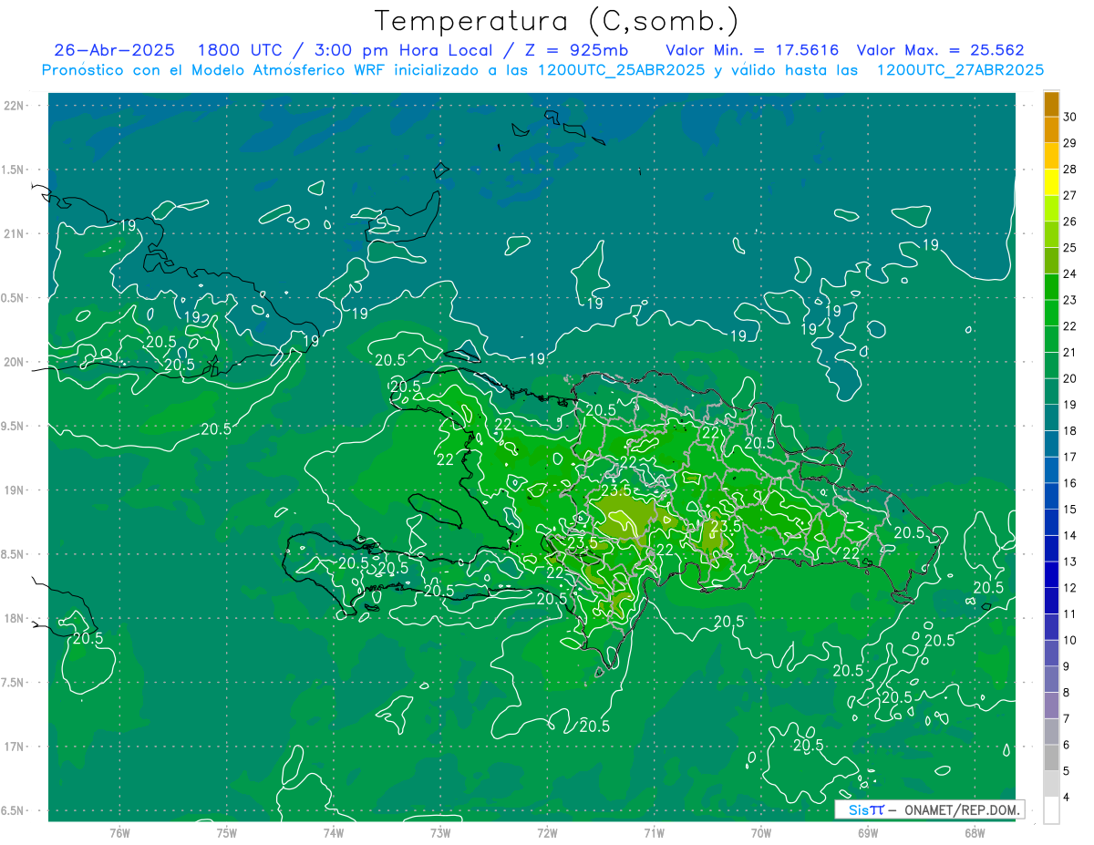The width and height of the screenshot is (1094, 845).
Task: Click the valid-until time '1200UTC_27ABR2025'
Action: pyautogui.click(x=960, y=70)
